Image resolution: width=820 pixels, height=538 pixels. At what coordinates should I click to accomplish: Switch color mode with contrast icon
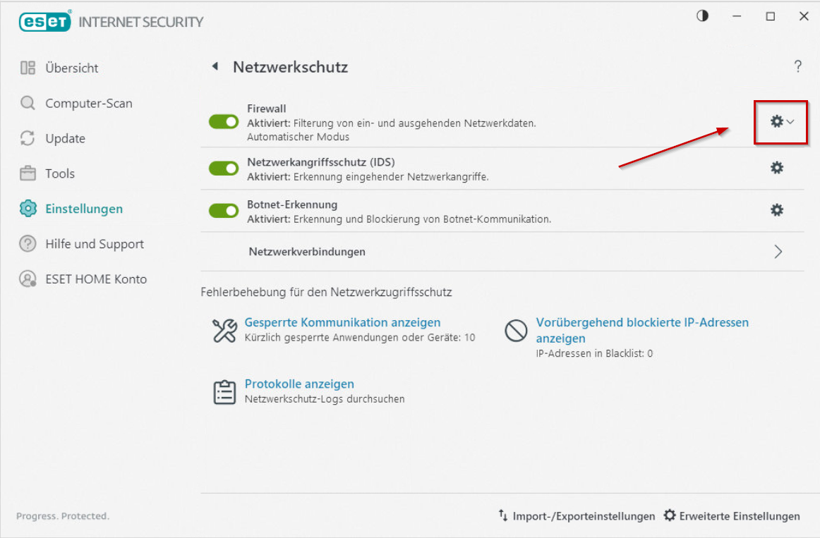[702, 16]
